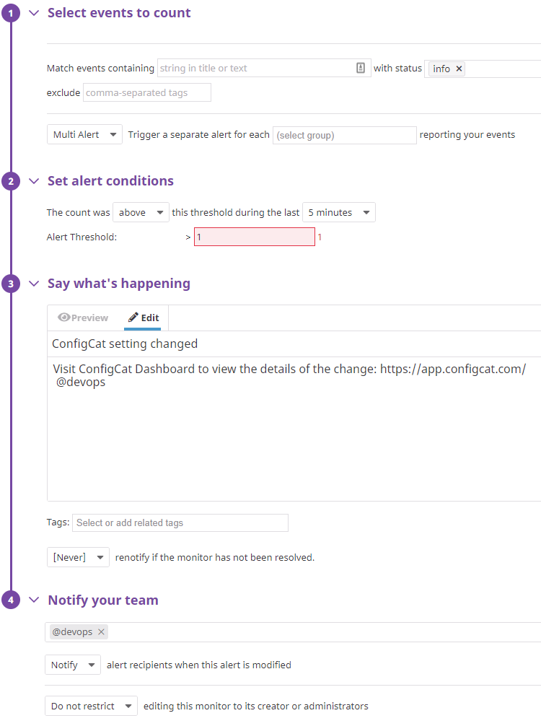The width and height of the screenshot is (541, 726).
Task: Click the step 2 circle marker
Action: coord(10,181)
